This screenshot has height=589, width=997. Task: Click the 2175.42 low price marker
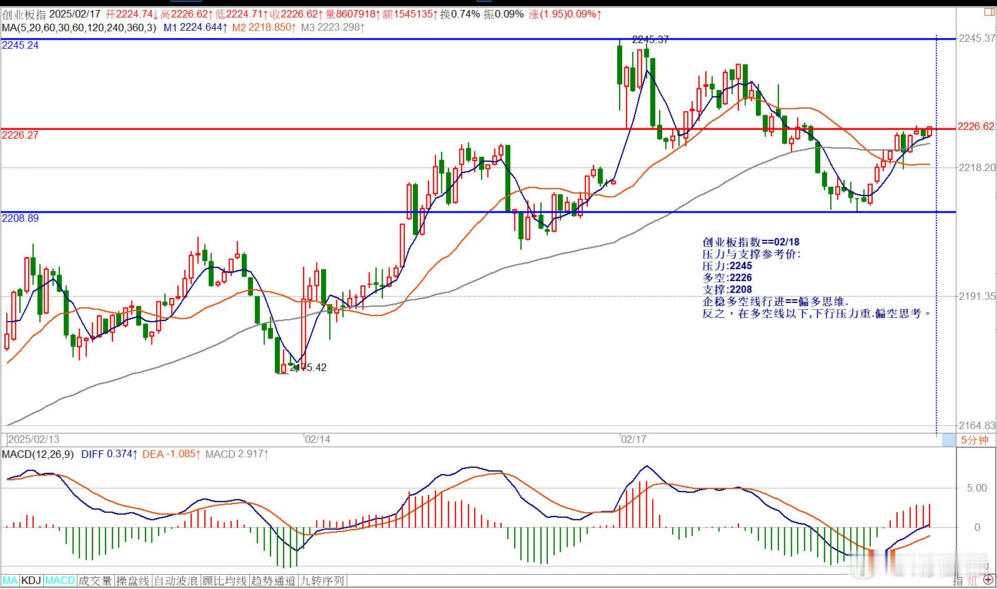pos(308,367)
